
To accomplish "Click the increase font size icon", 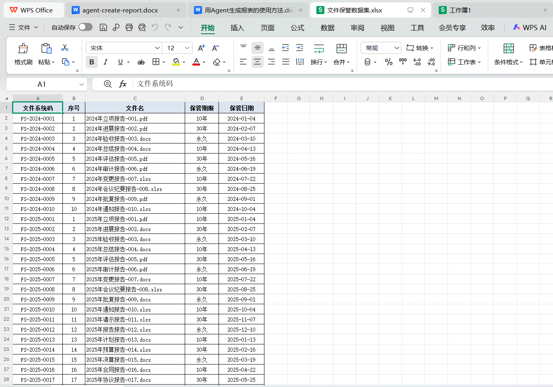I will [201, 48].
